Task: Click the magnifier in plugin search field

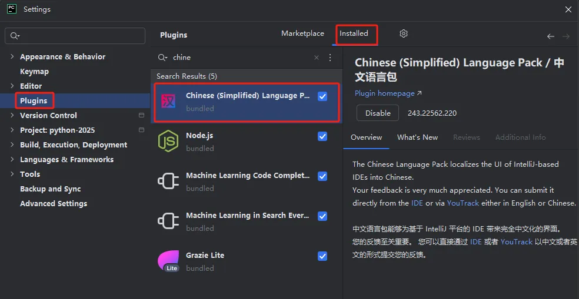Action: 162,58
